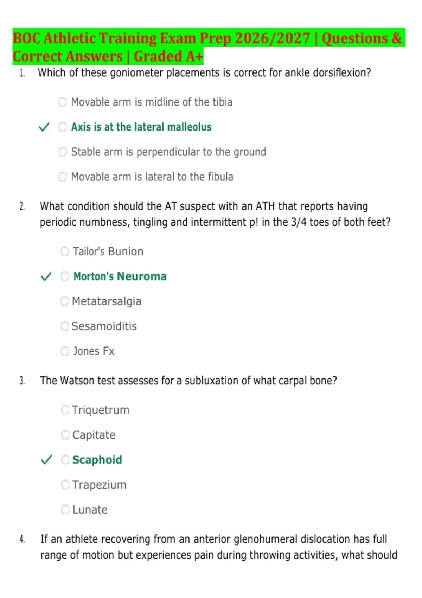Image resolution: width=422 pixels, height=598 pixels.
Task: Click checkmark next to Morton's Neuroma
Action: tap(46, 276)
